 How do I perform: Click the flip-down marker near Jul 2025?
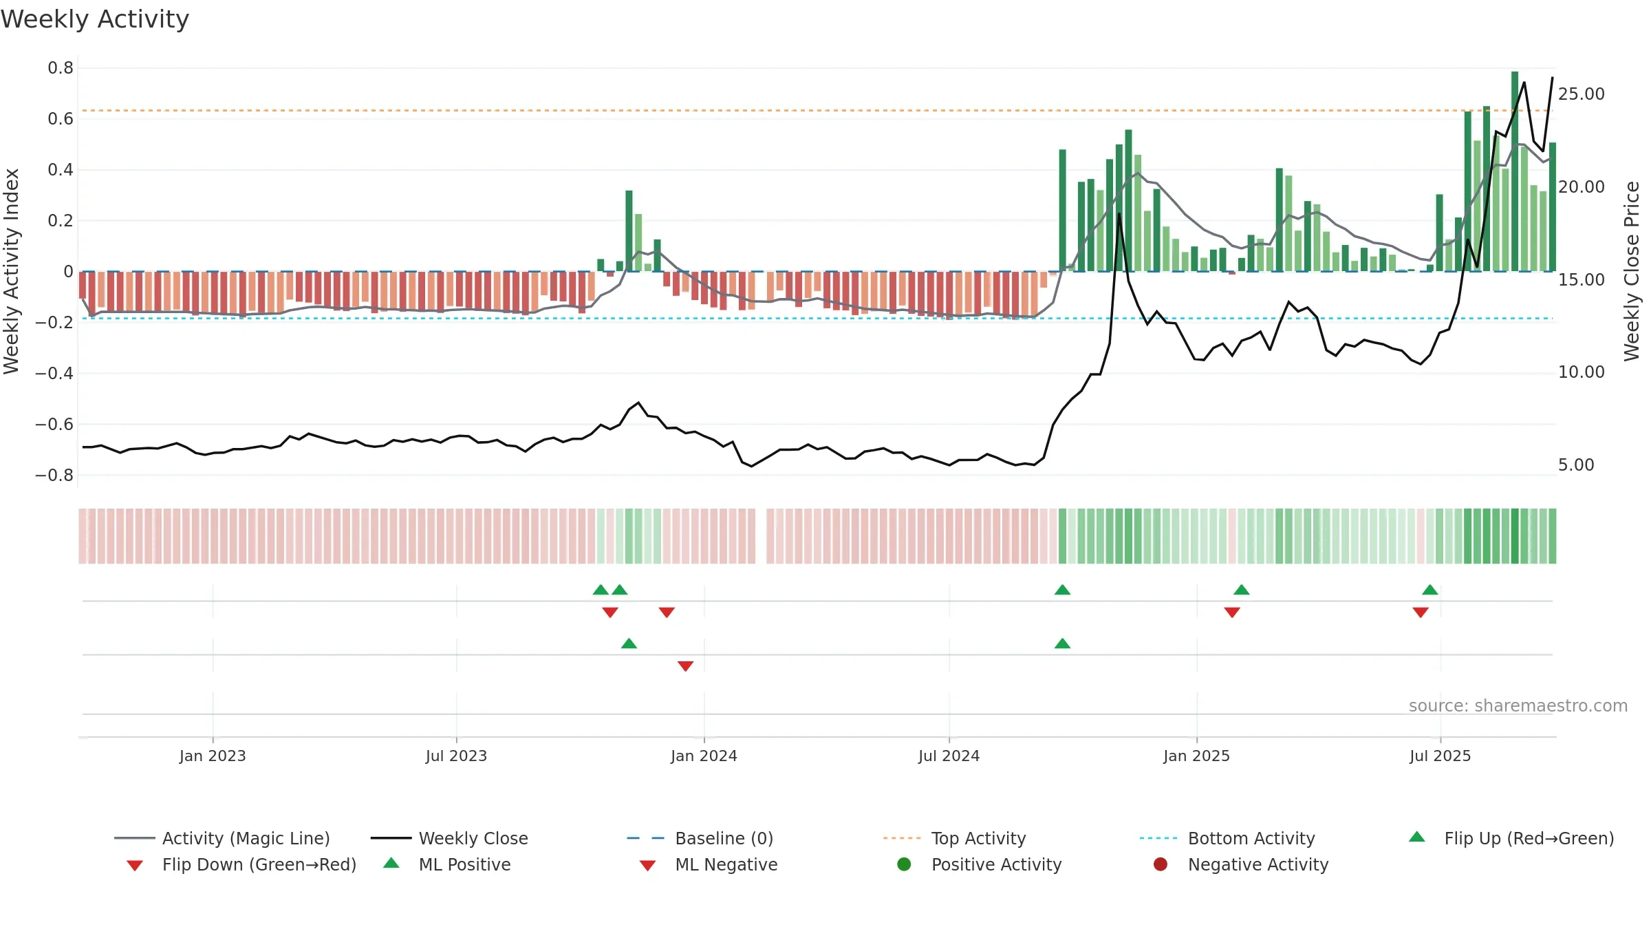coord(1421,612)
